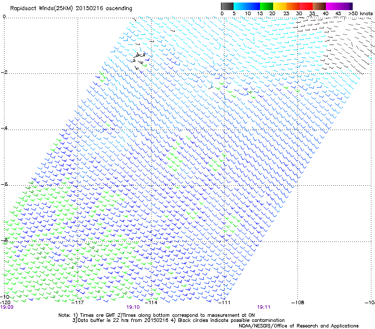Click the "25" label under the color bar
This screenshot has width=375, height=329.
(x=286, y=14)
